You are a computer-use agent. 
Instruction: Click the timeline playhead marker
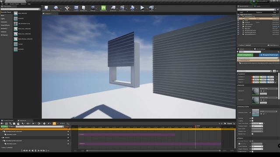(x=196, y=126)
